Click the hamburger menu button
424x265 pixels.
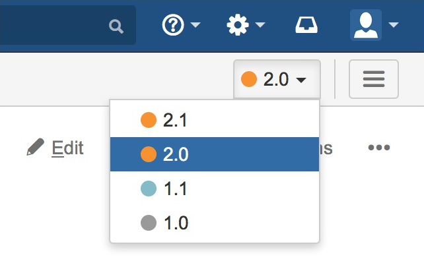tap(373, 80)
